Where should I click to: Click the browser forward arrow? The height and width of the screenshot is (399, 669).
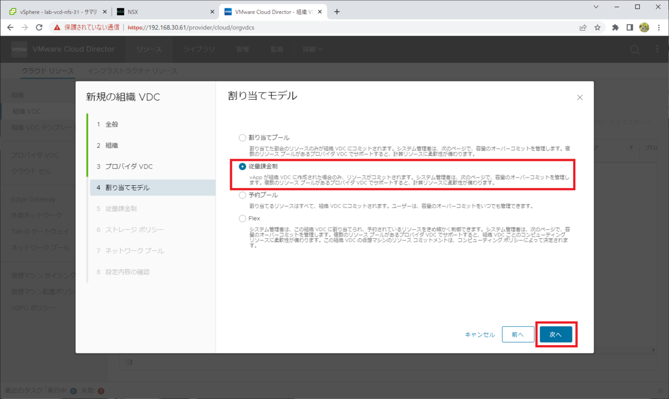(x=25, y=27)
